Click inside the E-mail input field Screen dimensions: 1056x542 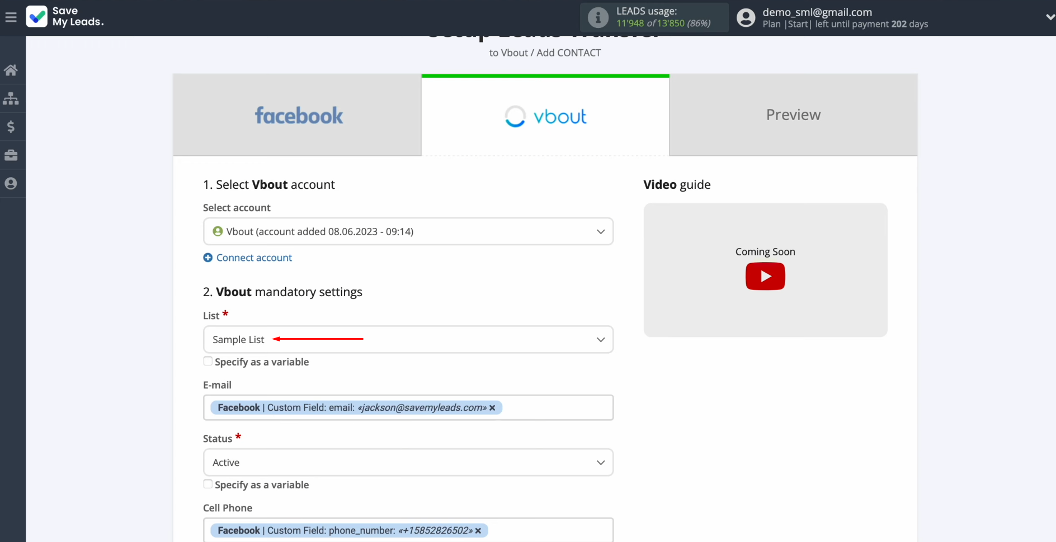(x=408, y=408)
